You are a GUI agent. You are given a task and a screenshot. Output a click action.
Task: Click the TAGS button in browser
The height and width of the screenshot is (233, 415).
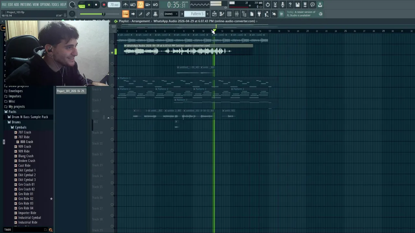(7, 230)
